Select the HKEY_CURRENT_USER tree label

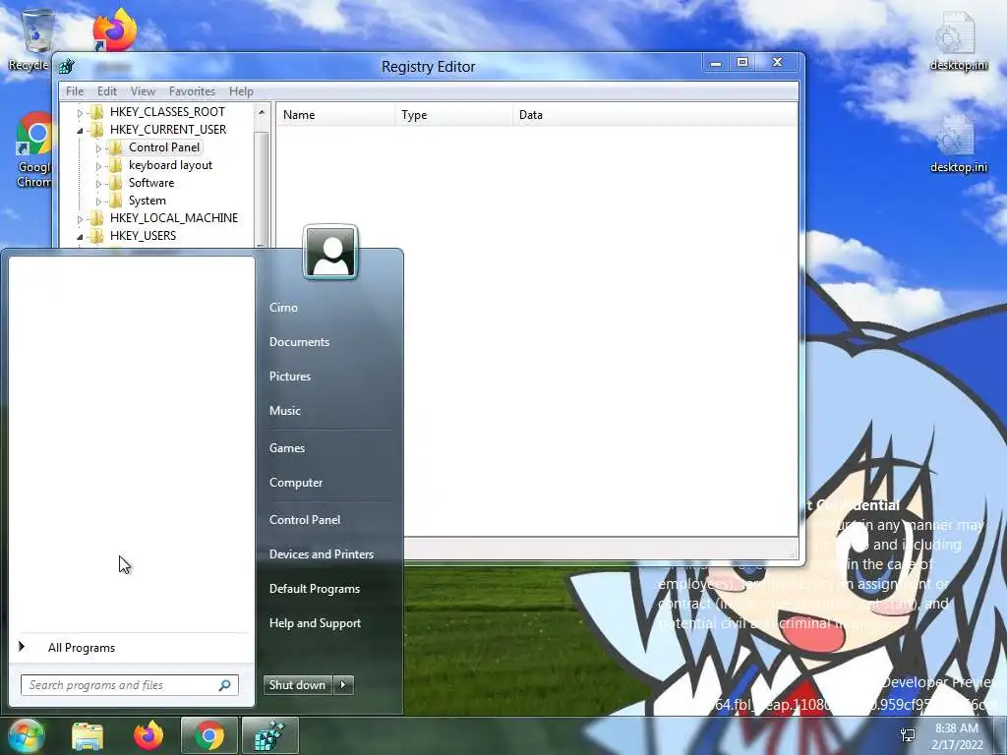click(167, 130)
